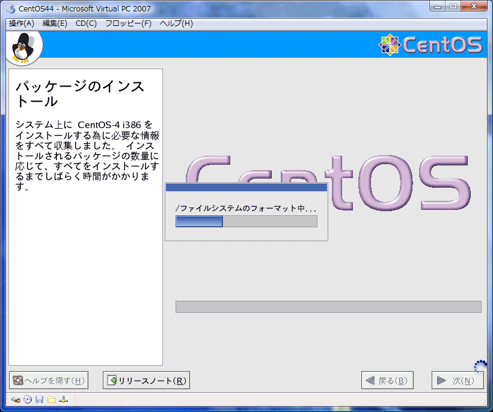Click the ヘルプを隠す(H) button

click(x=49, y=381)
